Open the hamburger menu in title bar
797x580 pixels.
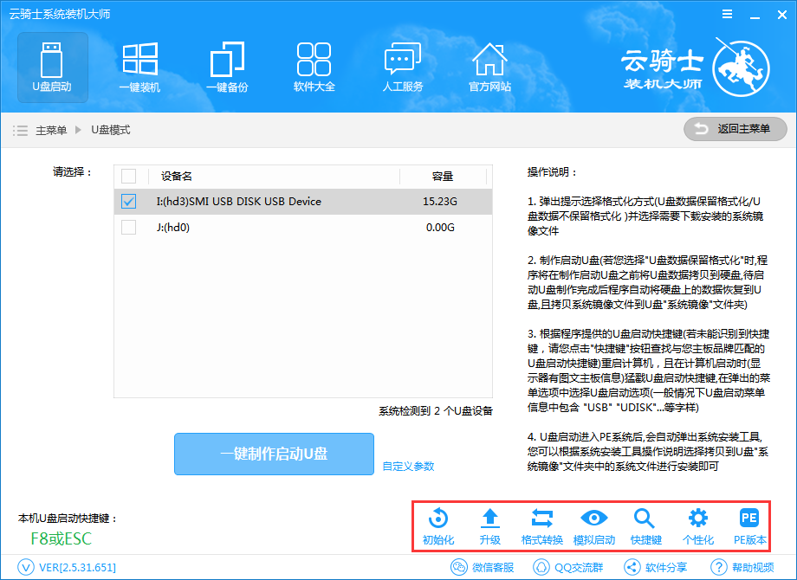728,14
